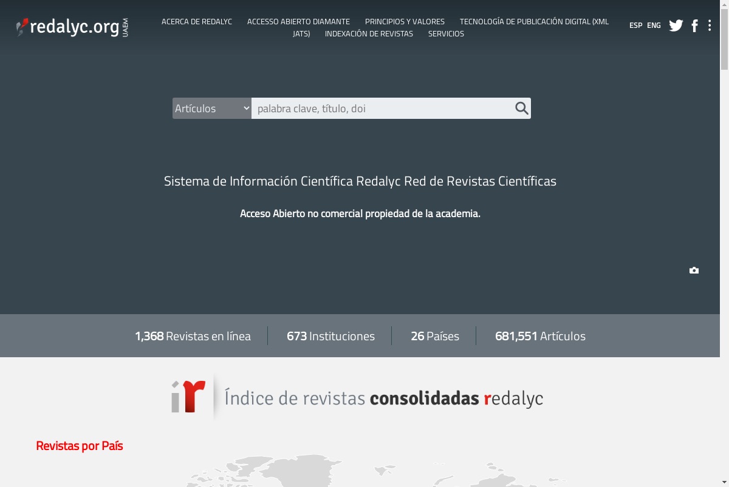Click the Revistas por País heading
This screenshot has height=487, width=729.
[80, 446]
